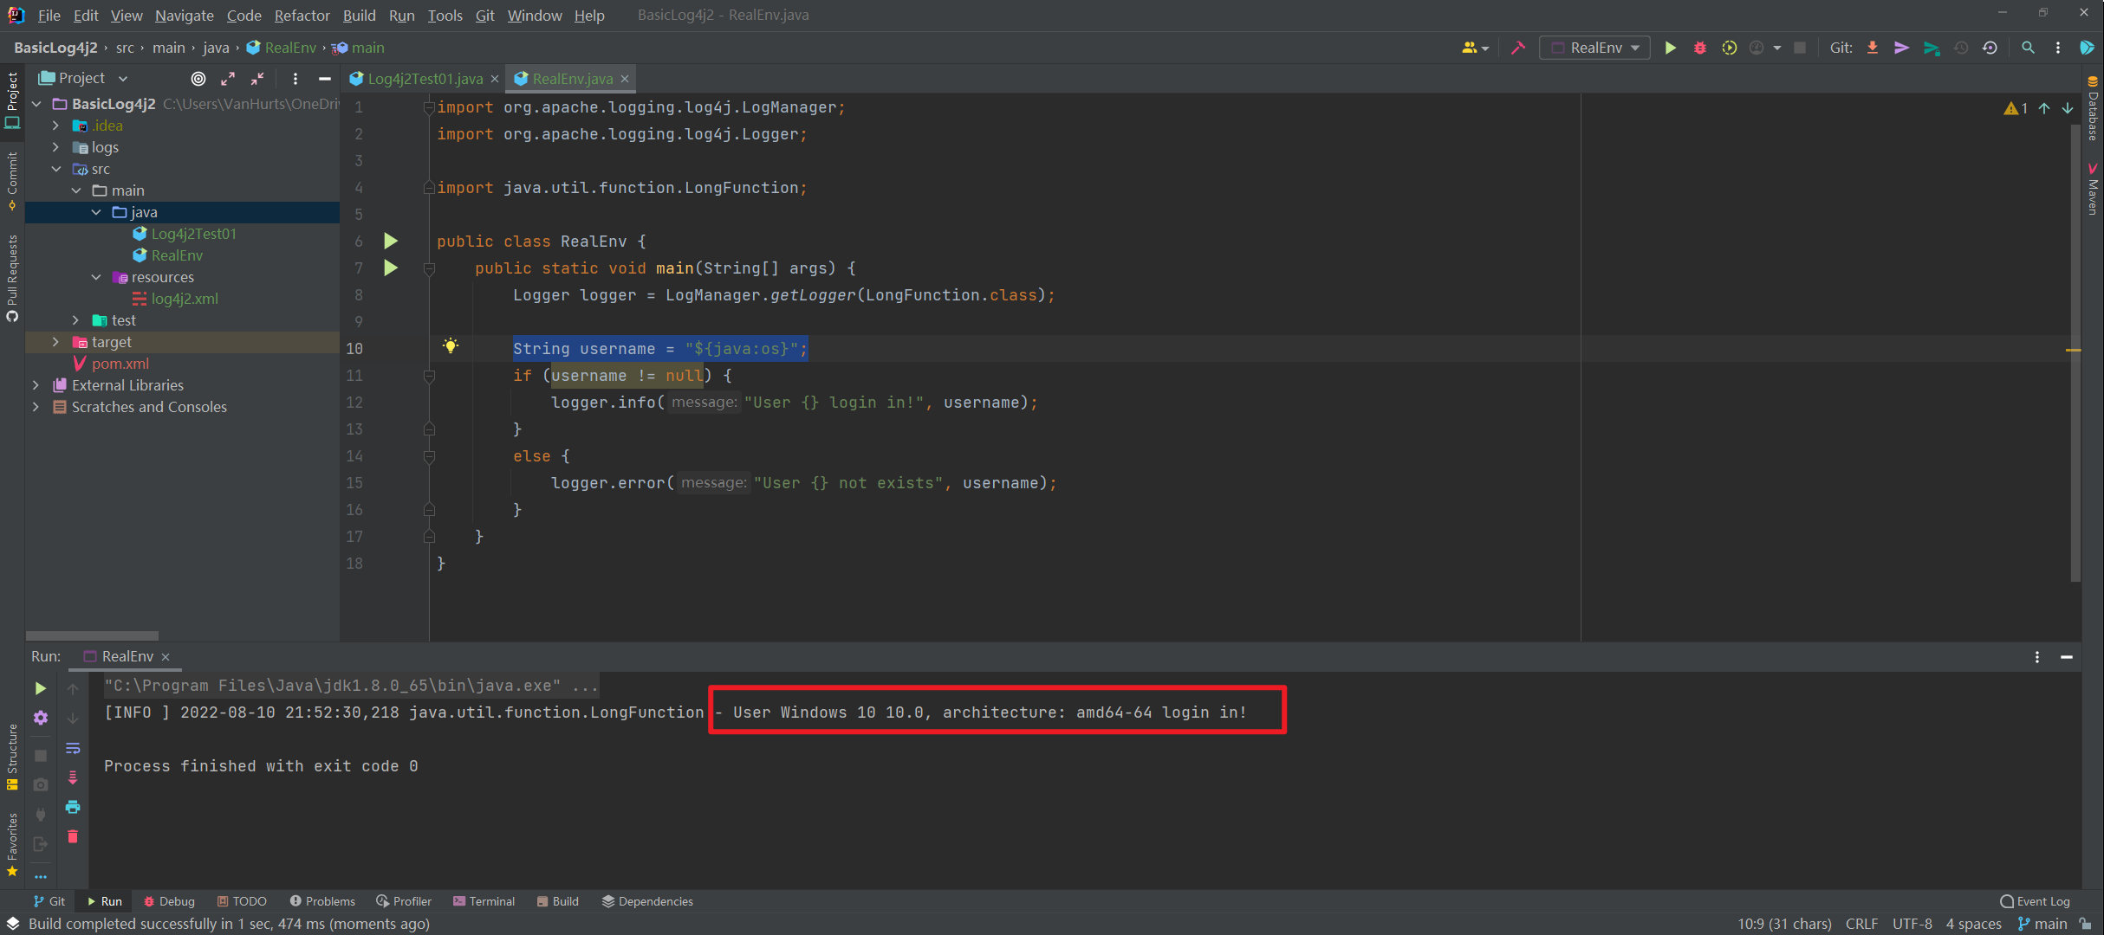The height and width of the screenshot is (935, 2104).
Task: Toggle scroll to end in console
Action: coord(73,777)
